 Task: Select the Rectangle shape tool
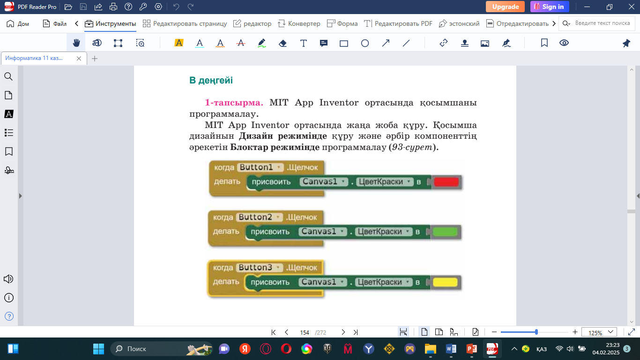[x=344, y=43]
